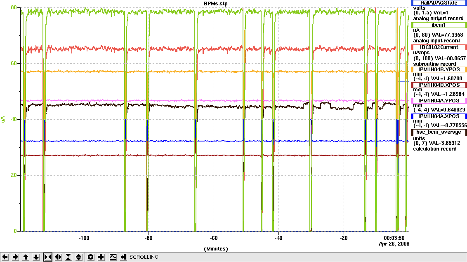Click the (Minutes) x-axis title
Image resolution: width=467 pixels, height=262 pixels.
click(216, 248)
